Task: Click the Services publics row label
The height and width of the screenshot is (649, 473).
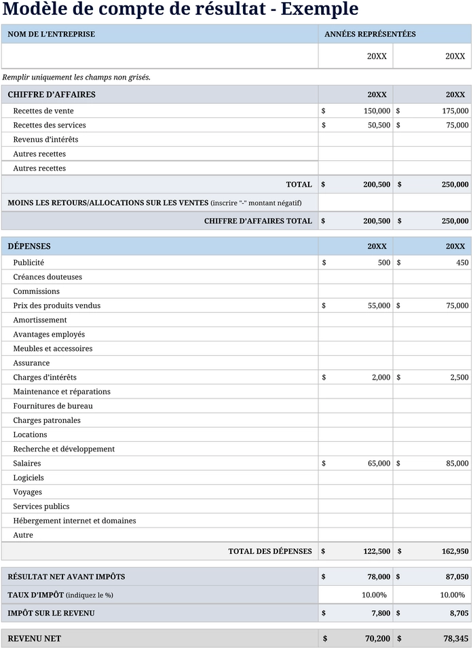Action: pyautogui.click(x=41, y=506)
